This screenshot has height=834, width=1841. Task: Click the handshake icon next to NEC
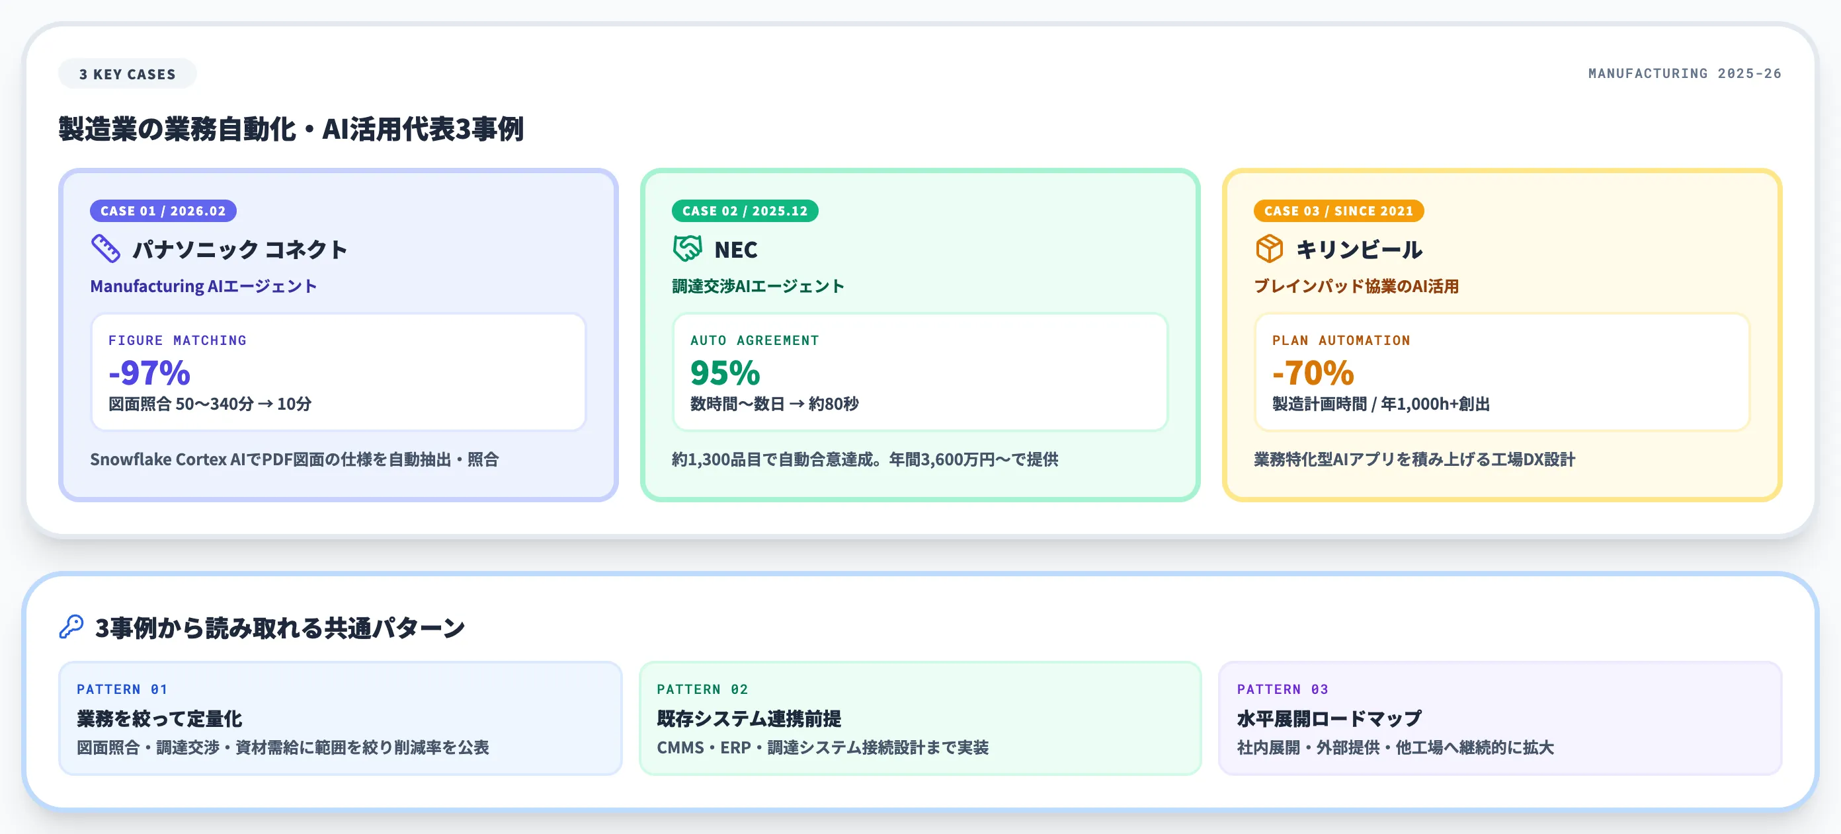point(688,249)
